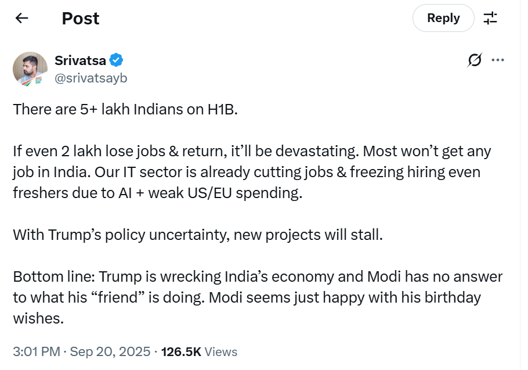Image resolution: width=528 pixels, height=370 pixels.
Task: Click the 'new projects will stall' sentence
Action: tap(308, 235)
